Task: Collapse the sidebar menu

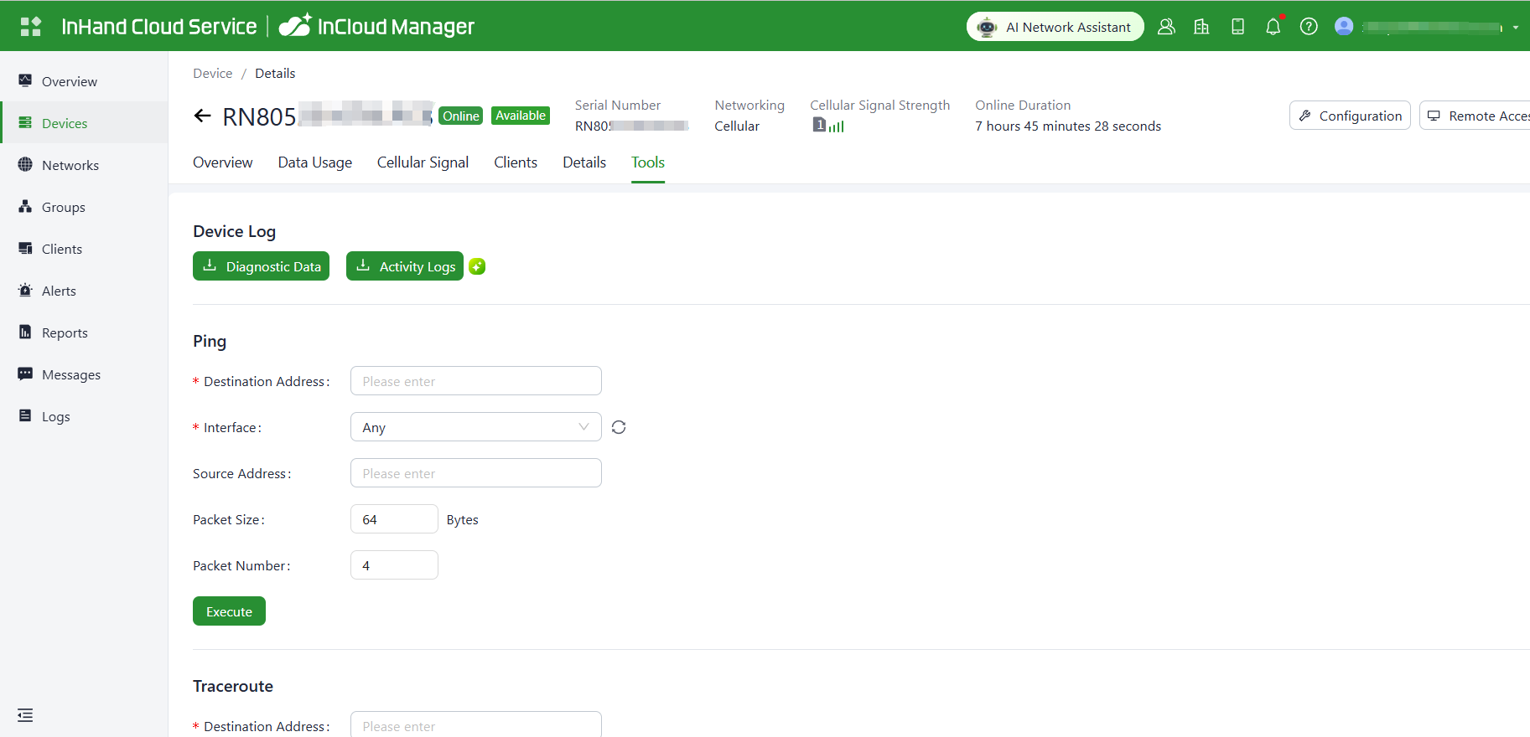Action: (25, 715)
